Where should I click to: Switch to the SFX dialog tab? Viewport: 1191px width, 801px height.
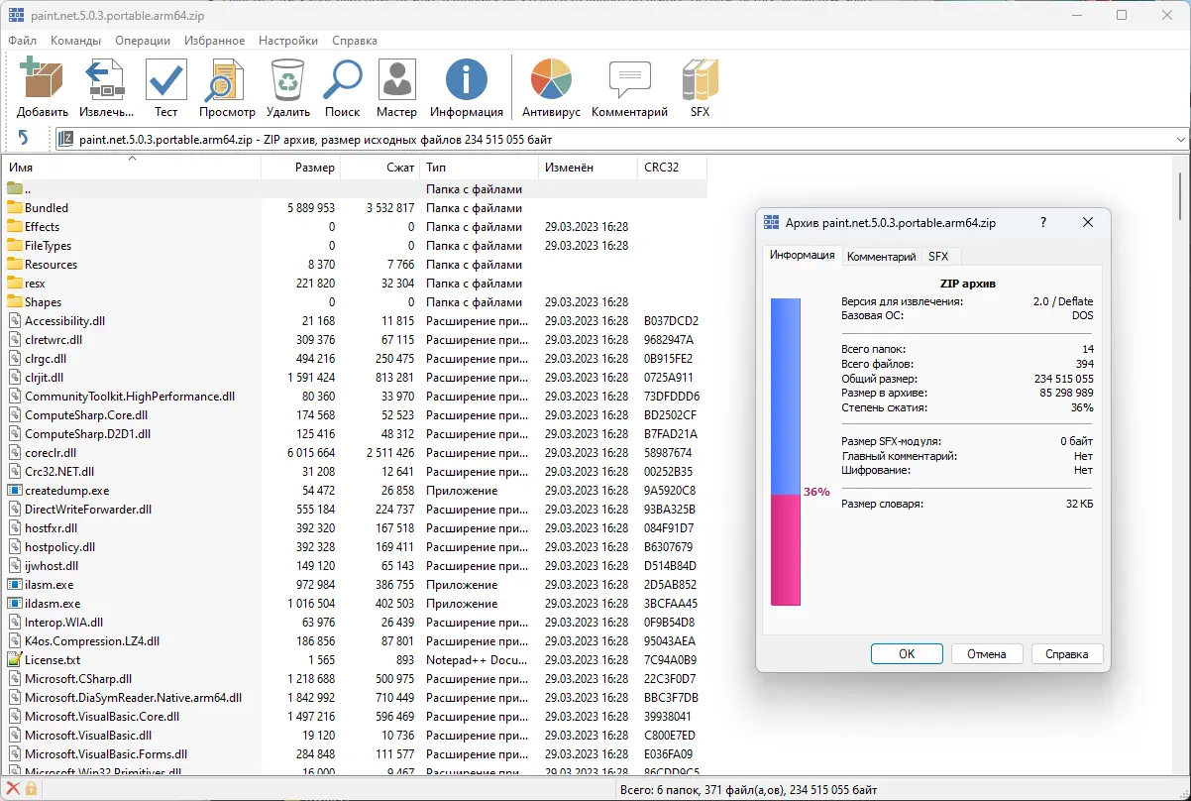tap(937, 256)
